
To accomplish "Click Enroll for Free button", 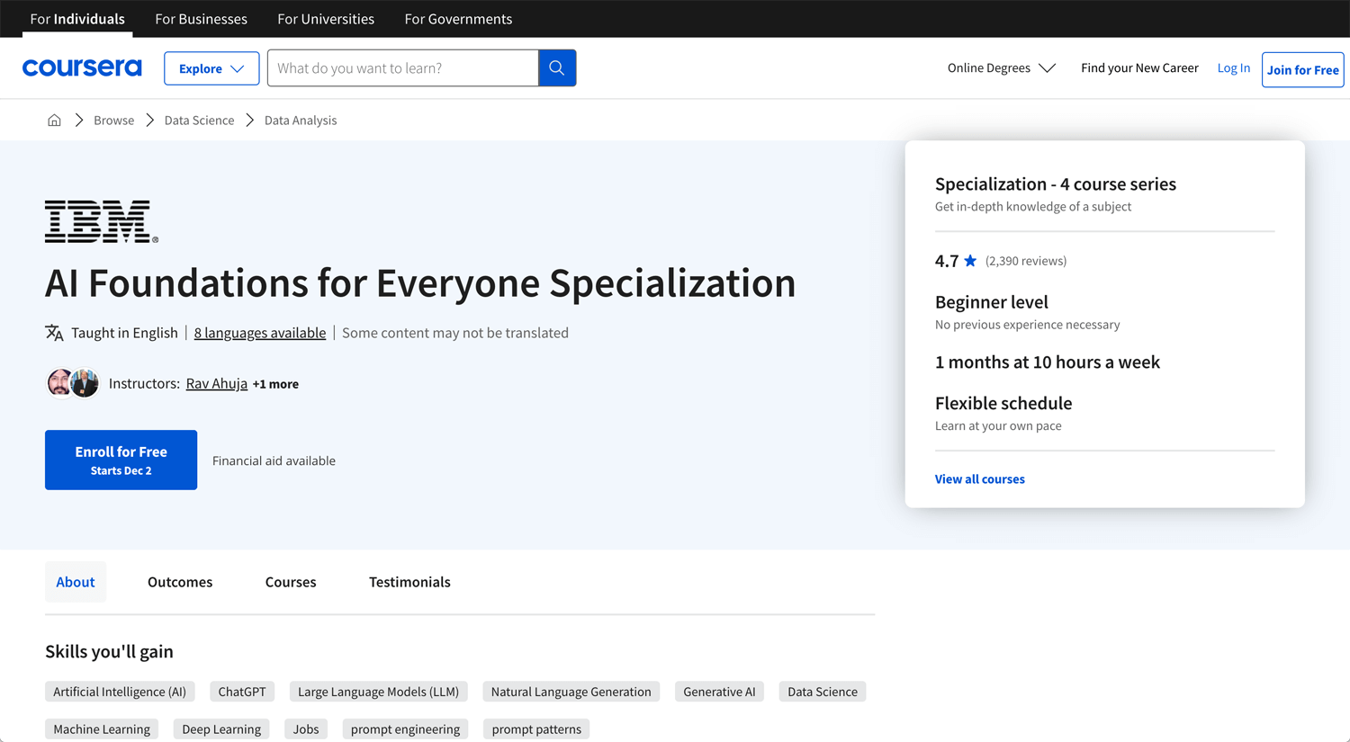I will (x=121, y=460).
